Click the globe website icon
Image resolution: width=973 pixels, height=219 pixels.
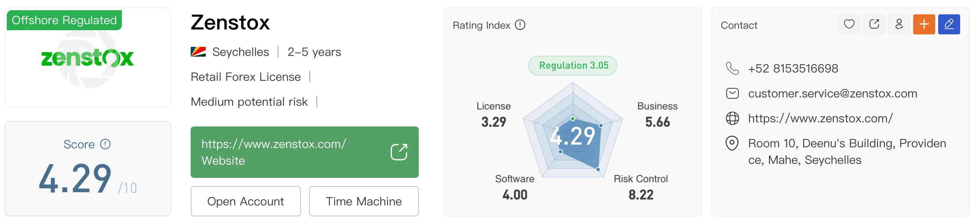tap(732, 118)
